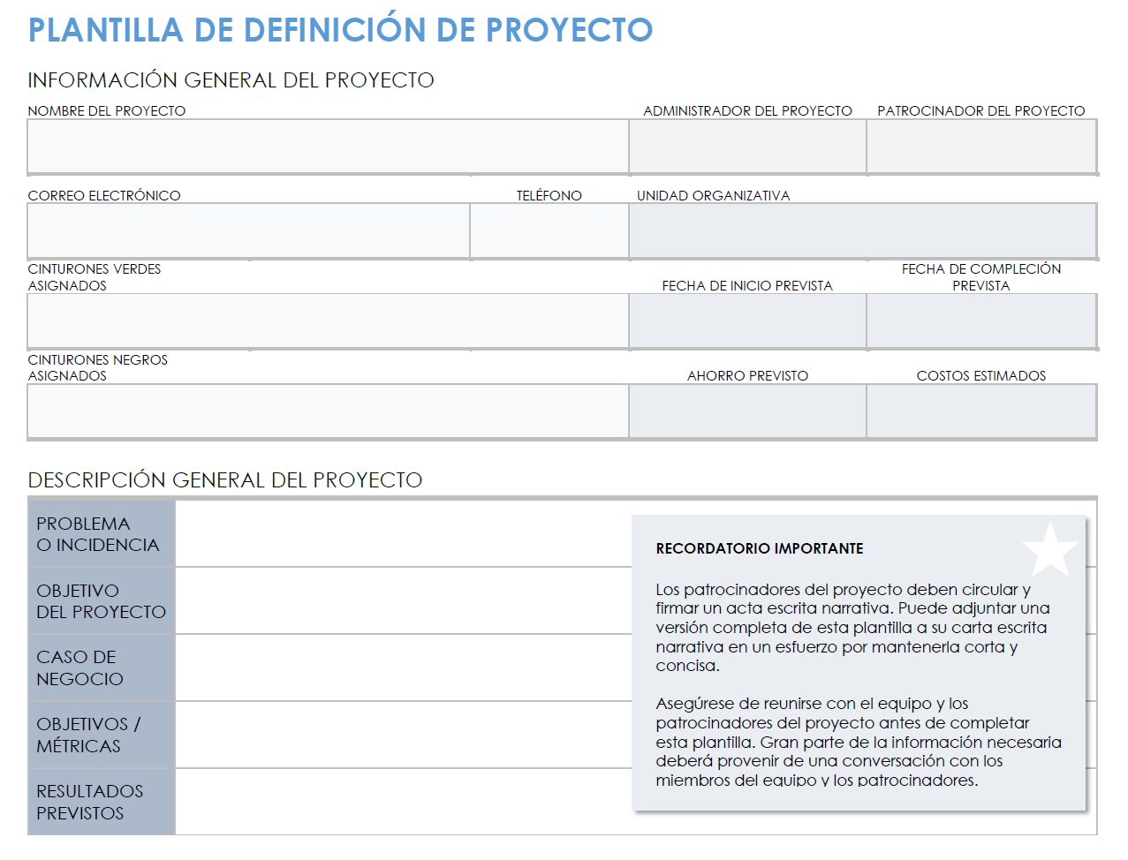Click the PATROCINADOR DEL PROYECTO field
1128x860 pixels.
coord(980,146)
